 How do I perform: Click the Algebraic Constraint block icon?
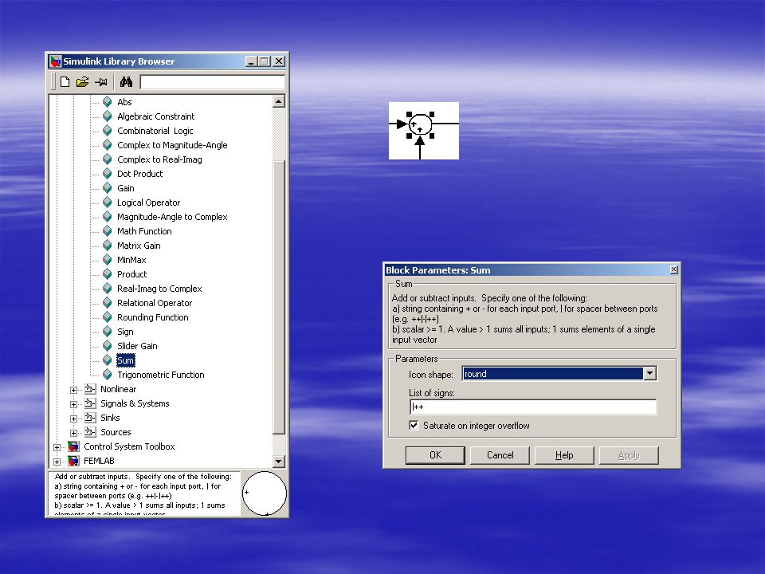click(x=108, y=116)
